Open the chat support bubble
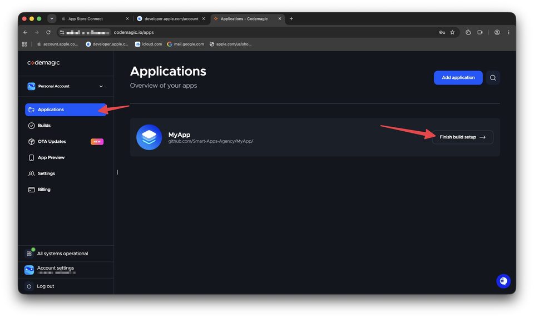This screenshot has width=534, height=318. [503, 281]
